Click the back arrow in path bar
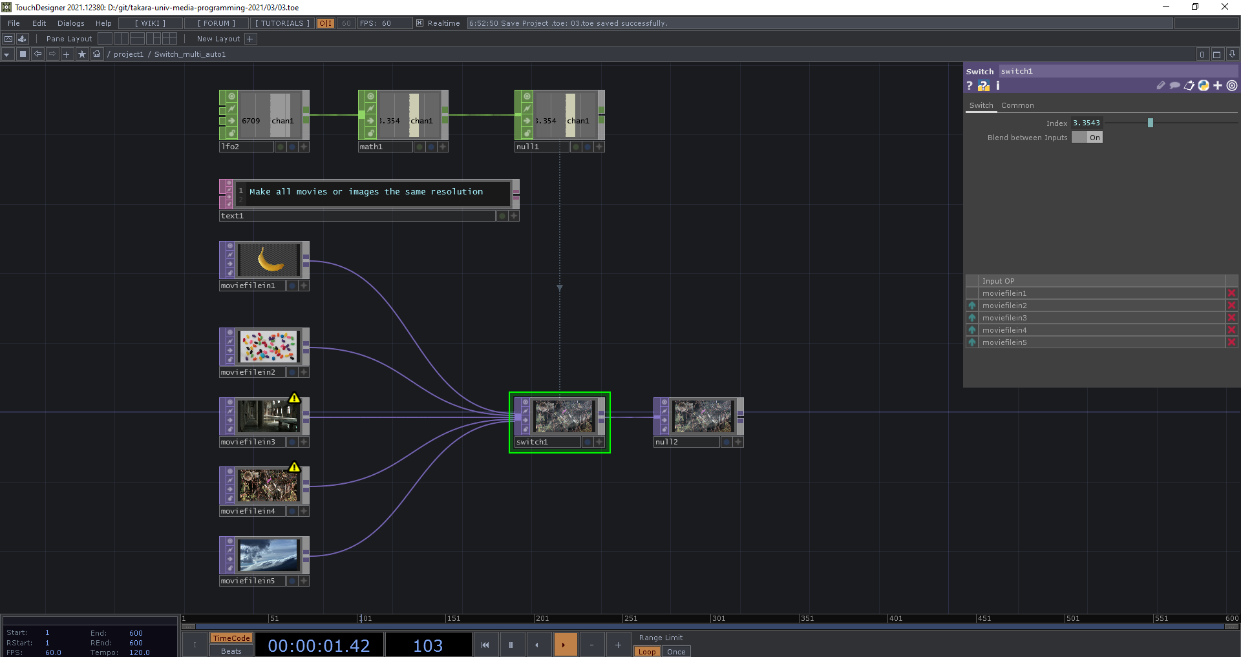The width and height of the screenshot is (1241, 657). click(x=38, y=54)
